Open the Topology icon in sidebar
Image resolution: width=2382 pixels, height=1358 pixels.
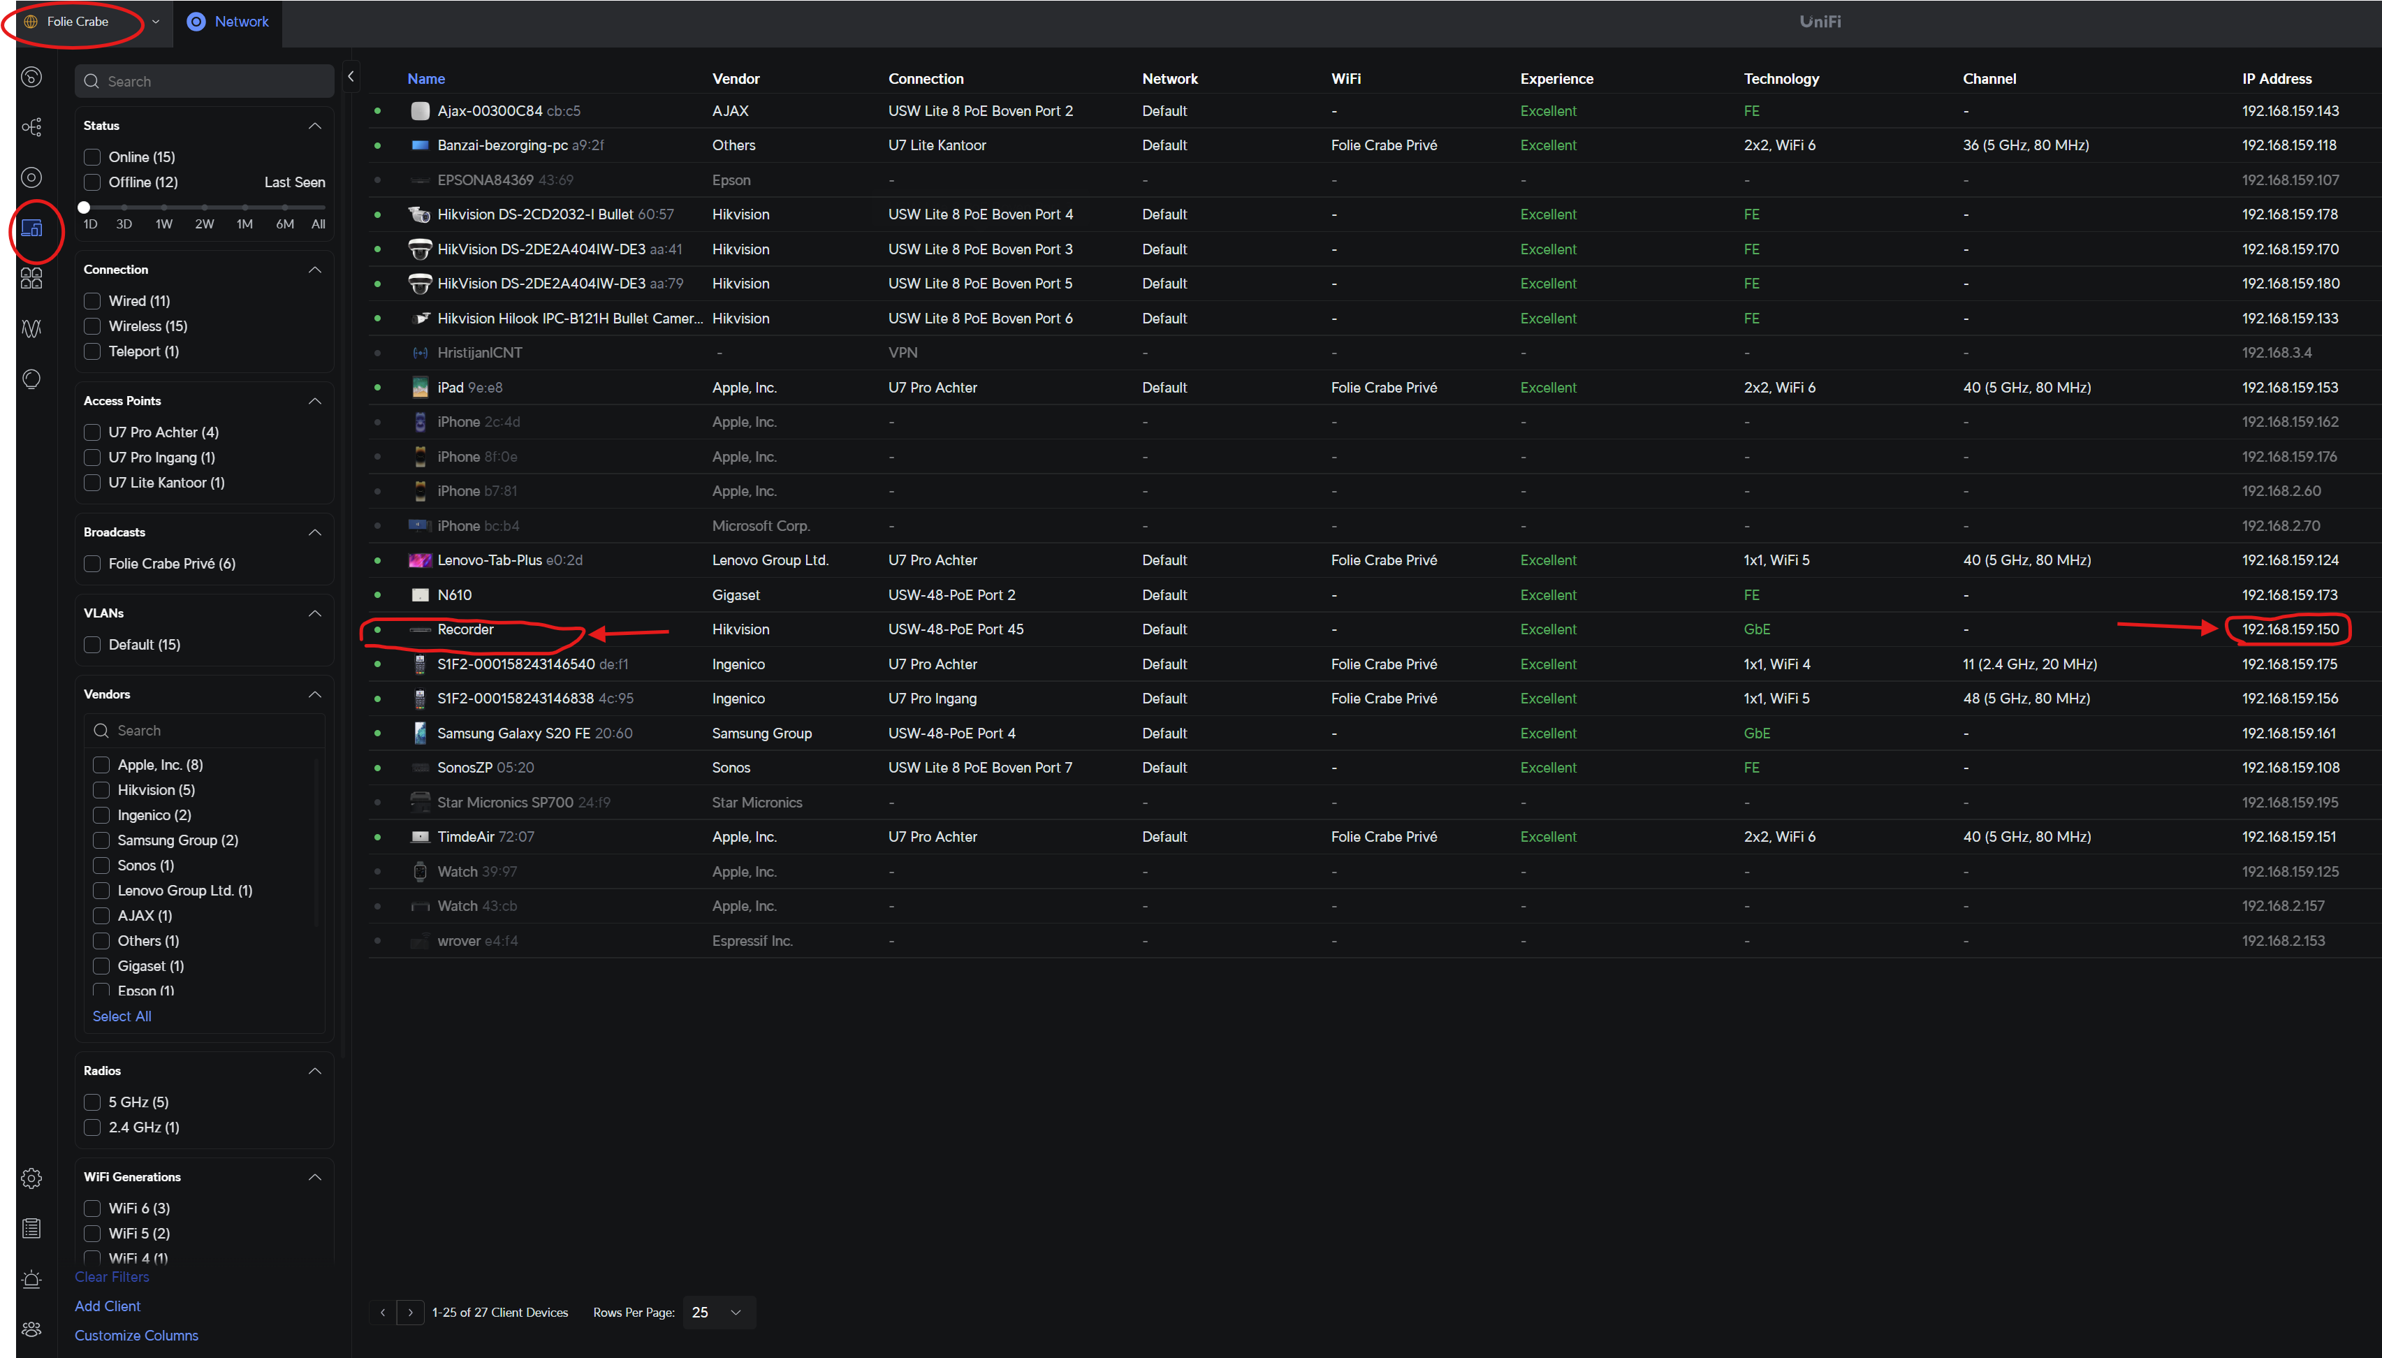tap(31, 127)
